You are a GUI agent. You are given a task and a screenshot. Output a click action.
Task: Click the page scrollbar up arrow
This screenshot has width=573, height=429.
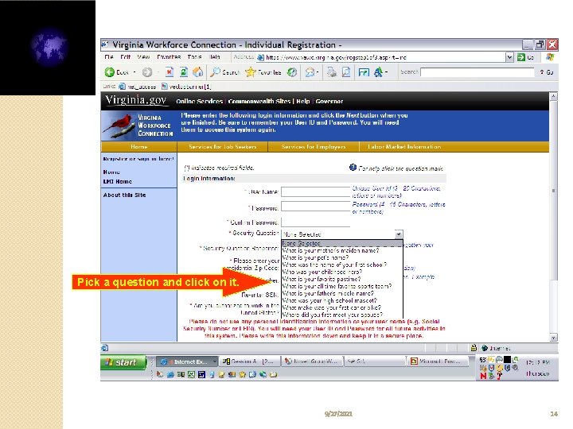click(x=554, y=96)
